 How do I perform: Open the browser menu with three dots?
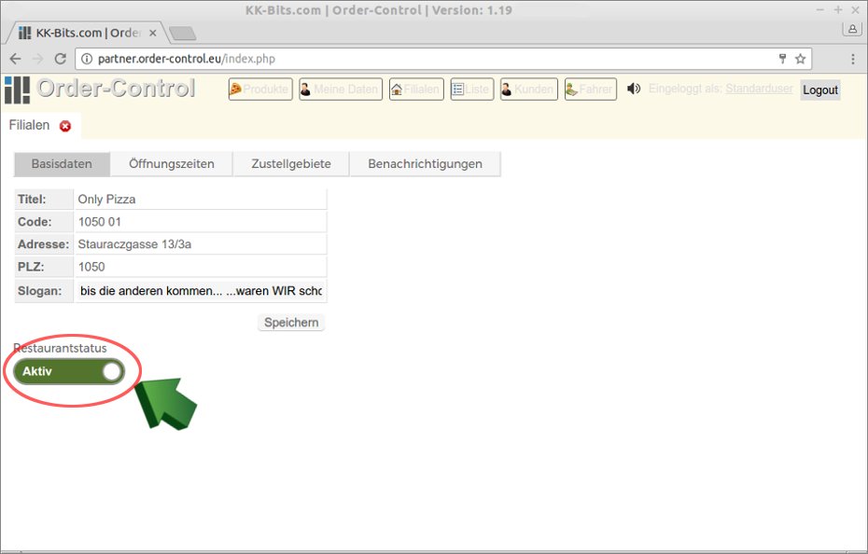852,59
